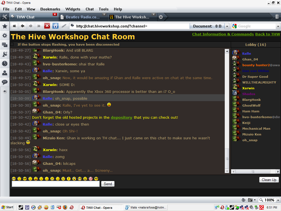The height and width of the screenshot is (211, 281).
Task: Open Chat Information & Commands link
Action: (223, 34)
